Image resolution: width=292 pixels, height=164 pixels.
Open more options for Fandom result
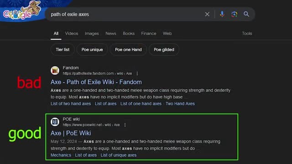[137, 73]
